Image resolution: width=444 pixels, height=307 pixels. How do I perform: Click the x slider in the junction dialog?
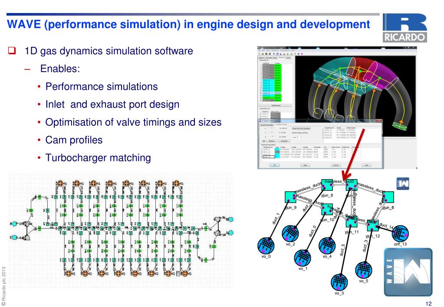(x=271, y=128)
